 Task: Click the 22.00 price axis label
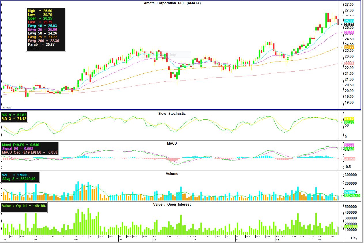click(x=349, y=68)
